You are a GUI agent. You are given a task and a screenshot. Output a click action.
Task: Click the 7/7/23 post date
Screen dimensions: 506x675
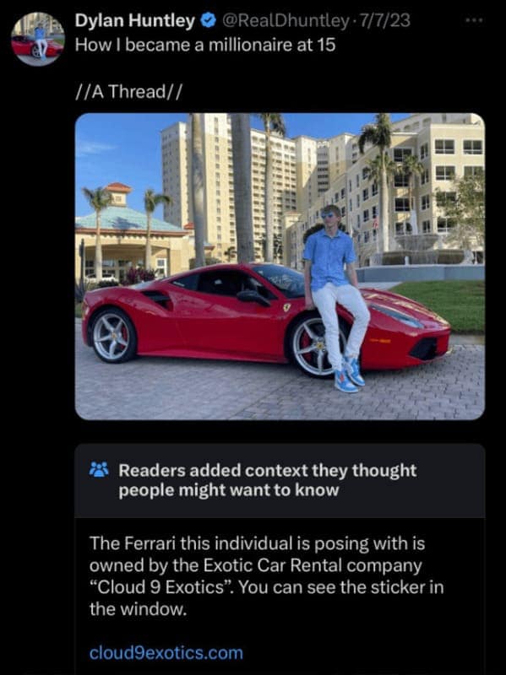tap(384, 20)
